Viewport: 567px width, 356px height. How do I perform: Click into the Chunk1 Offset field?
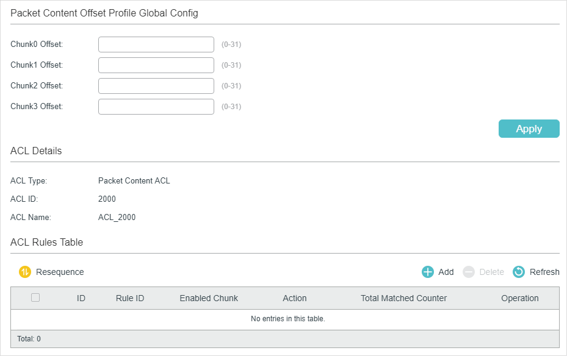click(156, 65)
